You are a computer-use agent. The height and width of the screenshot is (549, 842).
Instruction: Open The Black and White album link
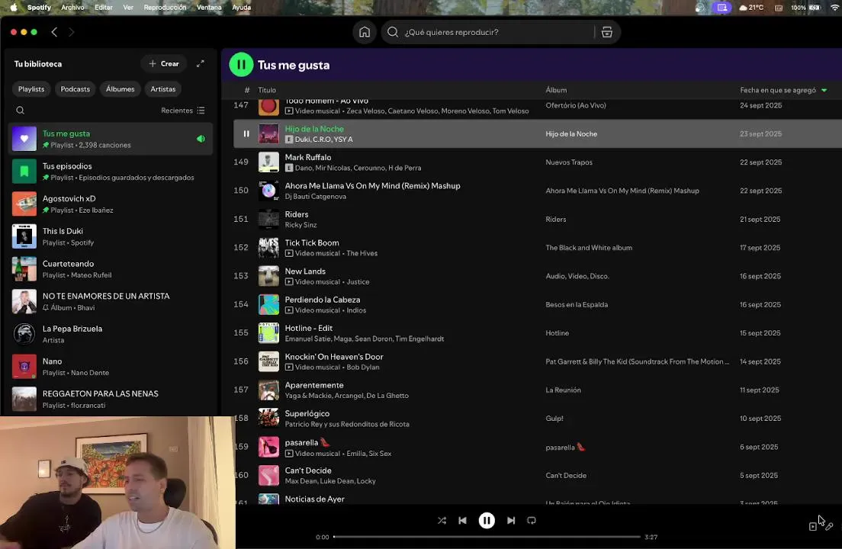point(589,247)
